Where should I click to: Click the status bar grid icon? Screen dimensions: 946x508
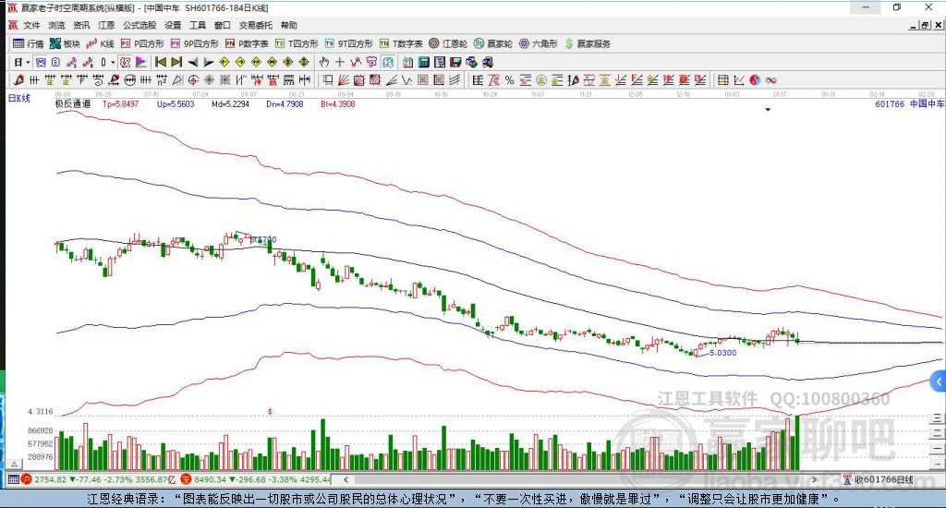pyautogui.click(x=13, y=479)
